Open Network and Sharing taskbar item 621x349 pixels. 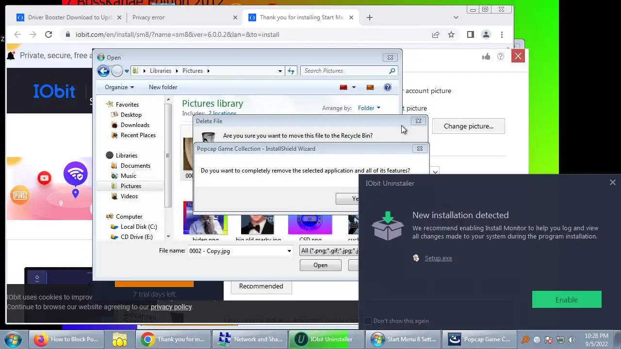point(251,339)
